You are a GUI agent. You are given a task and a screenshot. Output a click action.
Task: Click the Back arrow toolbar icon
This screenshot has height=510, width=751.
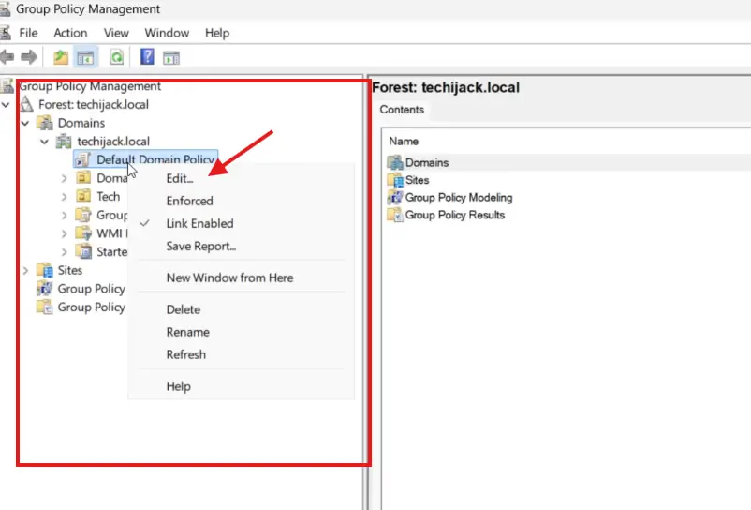point(7,58)
